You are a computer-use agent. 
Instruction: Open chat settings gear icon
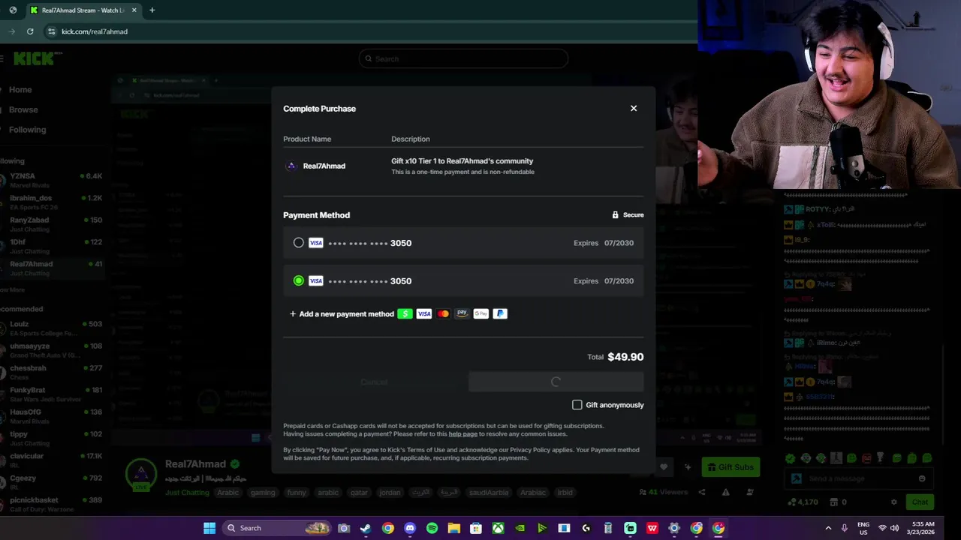[x=893, y=502]
